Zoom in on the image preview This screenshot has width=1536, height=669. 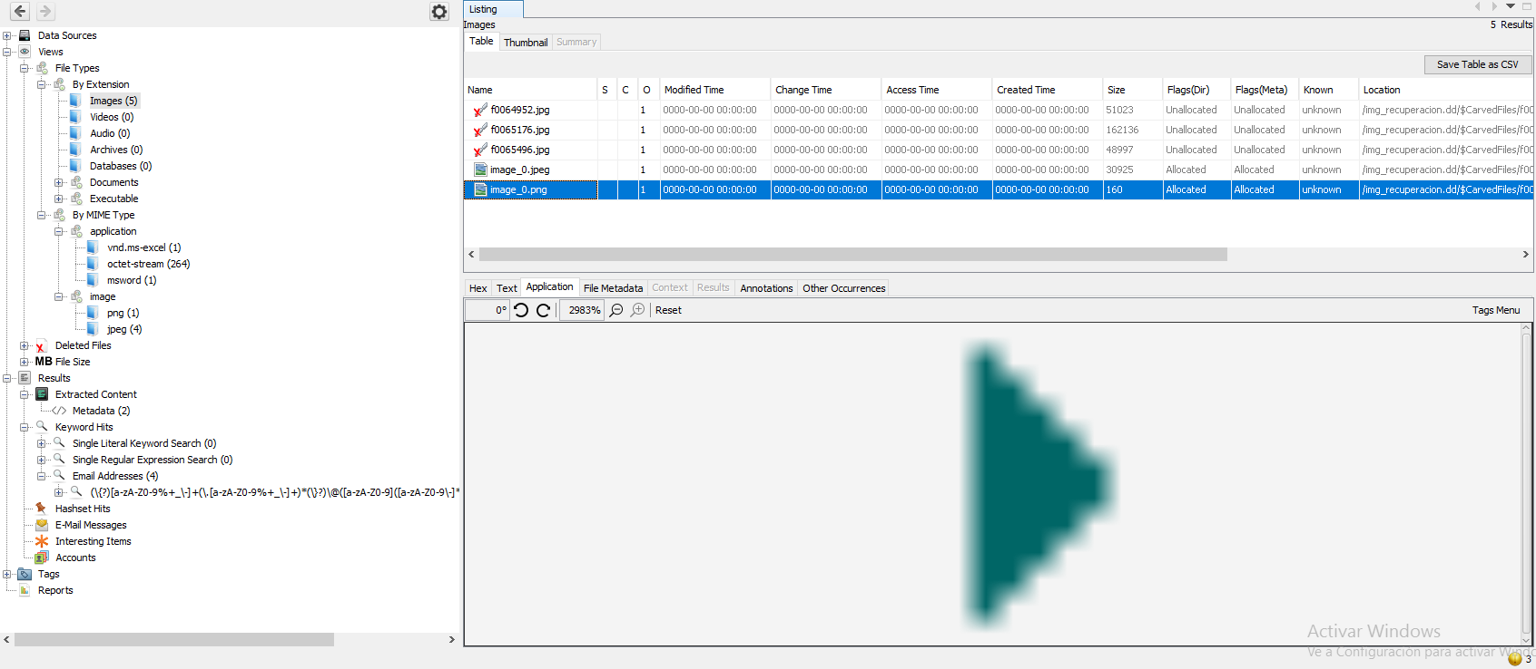pyautogui.click(x=638, y=310)
